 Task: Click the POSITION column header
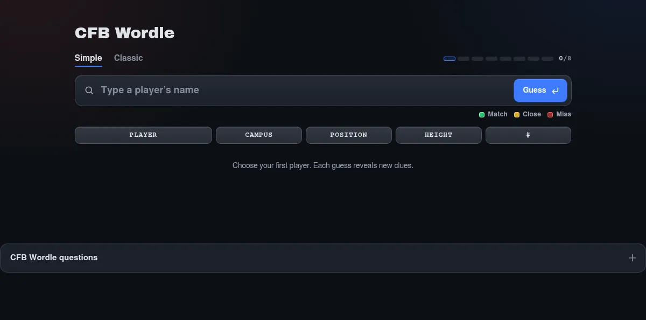(349, 135)
